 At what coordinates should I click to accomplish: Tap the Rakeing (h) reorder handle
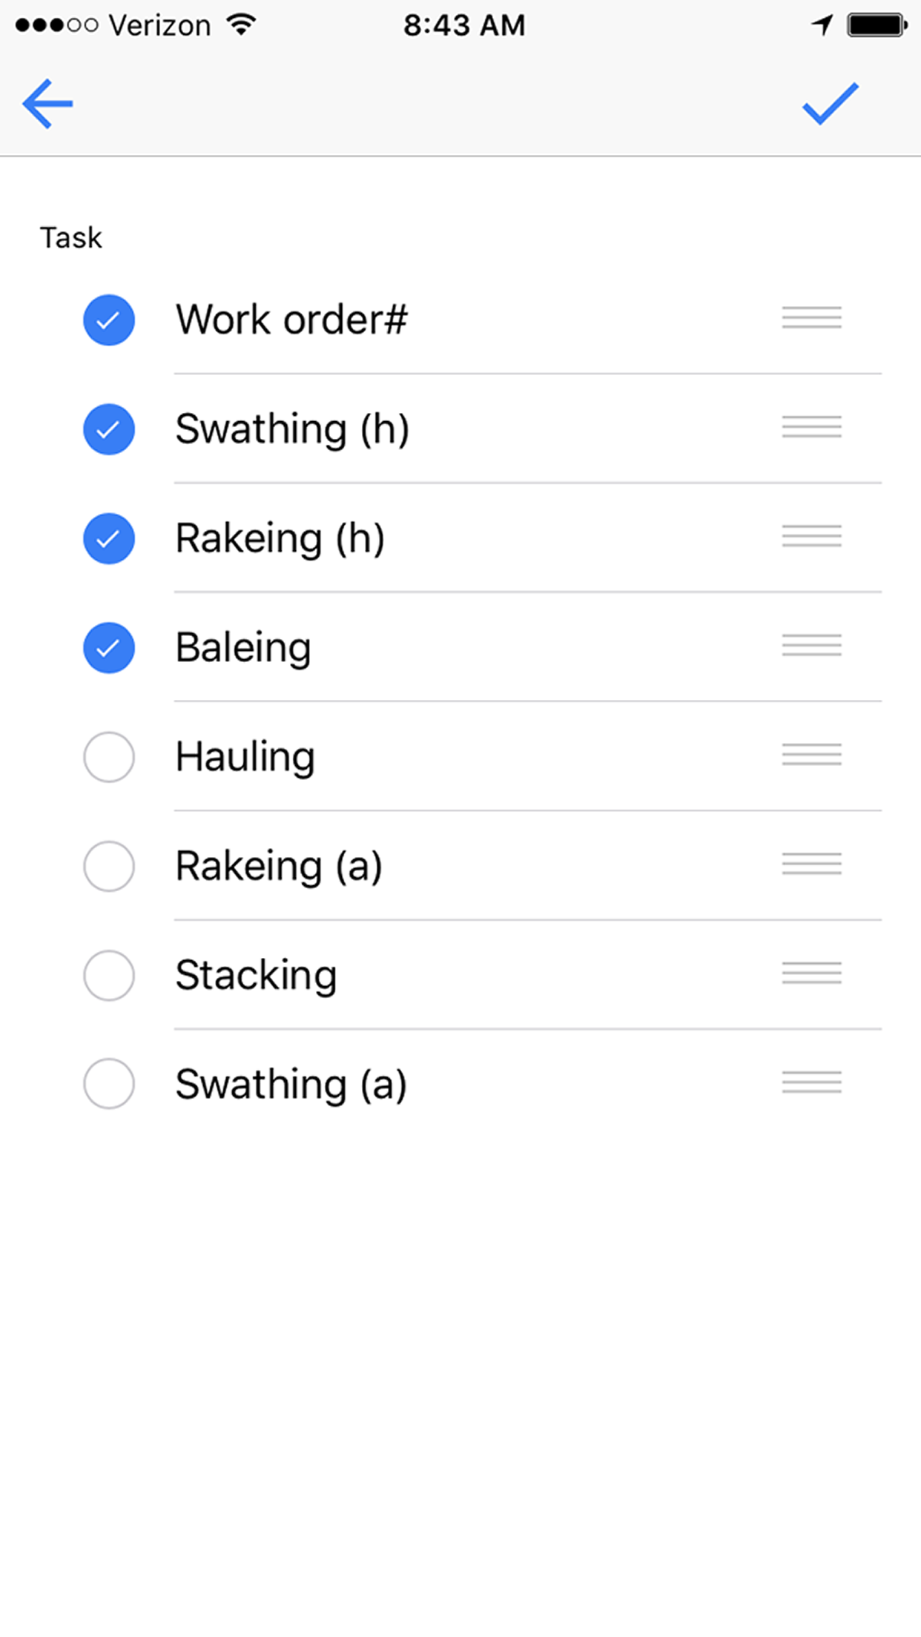[x=811, y=536]
